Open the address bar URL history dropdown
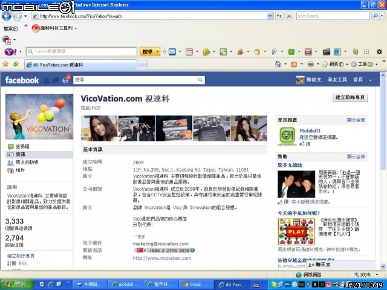 click(270, 16)
